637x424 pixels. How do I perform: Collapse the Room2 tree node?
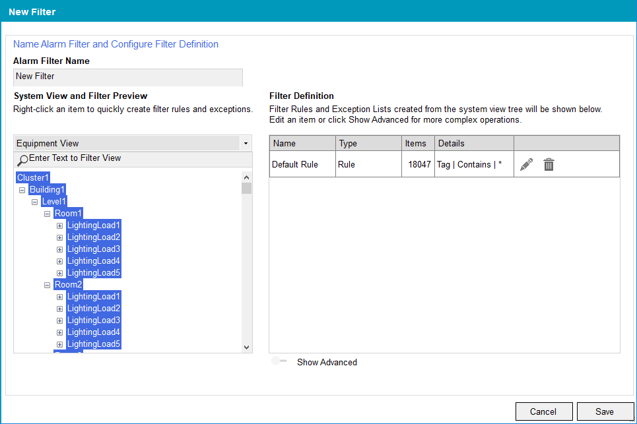click(48, 285)
